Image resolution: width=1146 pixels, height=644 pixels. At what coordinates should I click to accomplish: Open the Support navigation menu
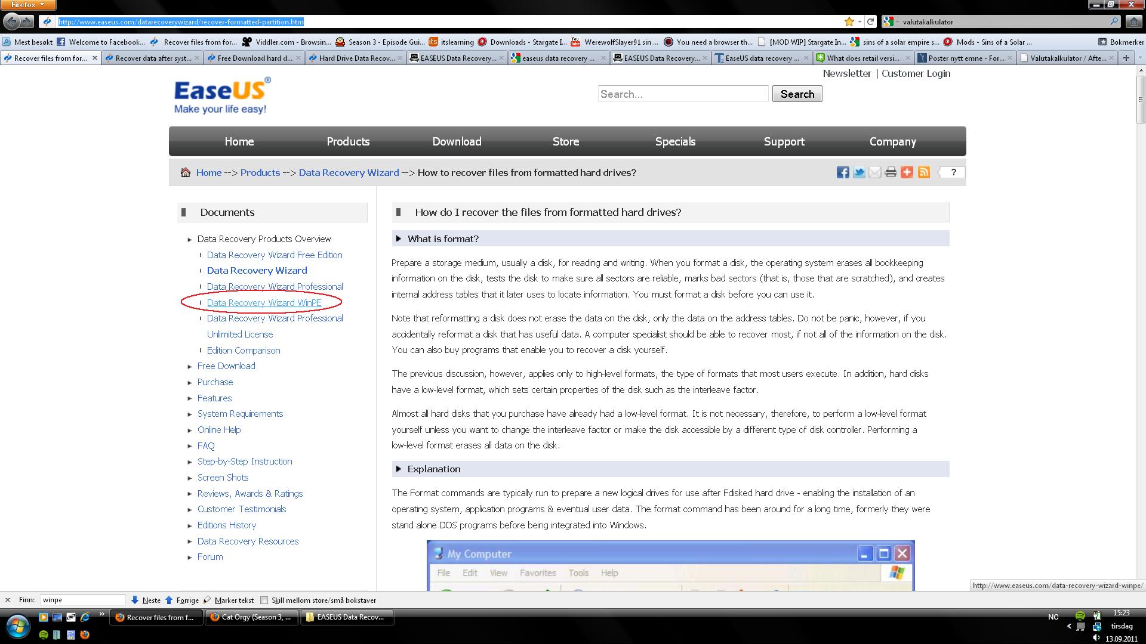(784, 141)
